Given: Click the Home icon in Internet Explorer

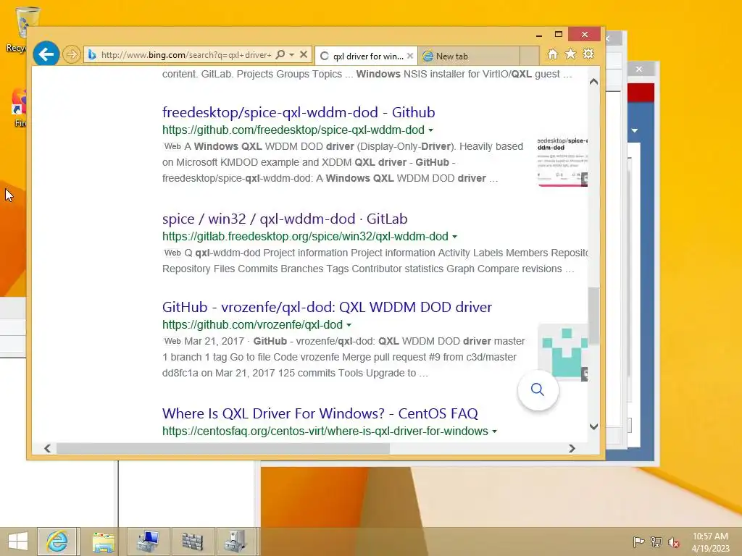Looking at the screenshot, I should (553, 54).
